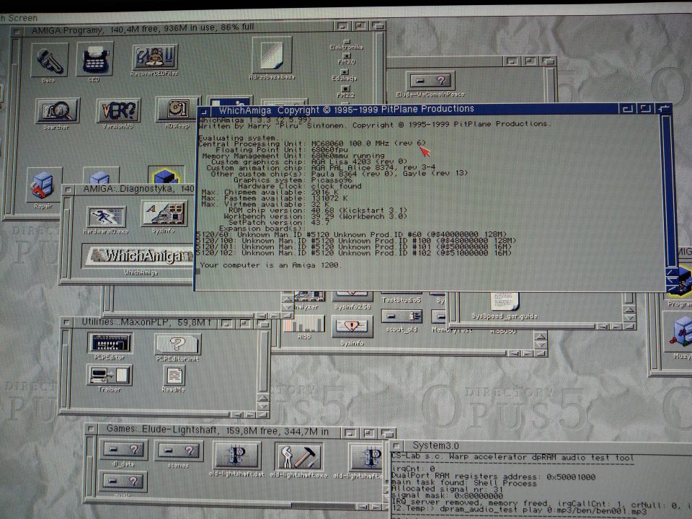Open the ReadMe document icon
The image size is (692, 519).
tap(174, 376)
